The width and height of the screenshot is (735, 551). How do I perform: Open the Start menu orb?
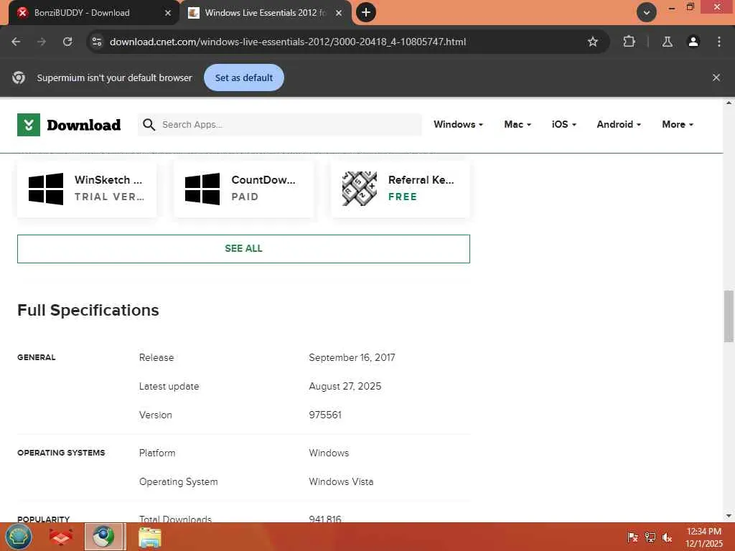click(18, 537)
